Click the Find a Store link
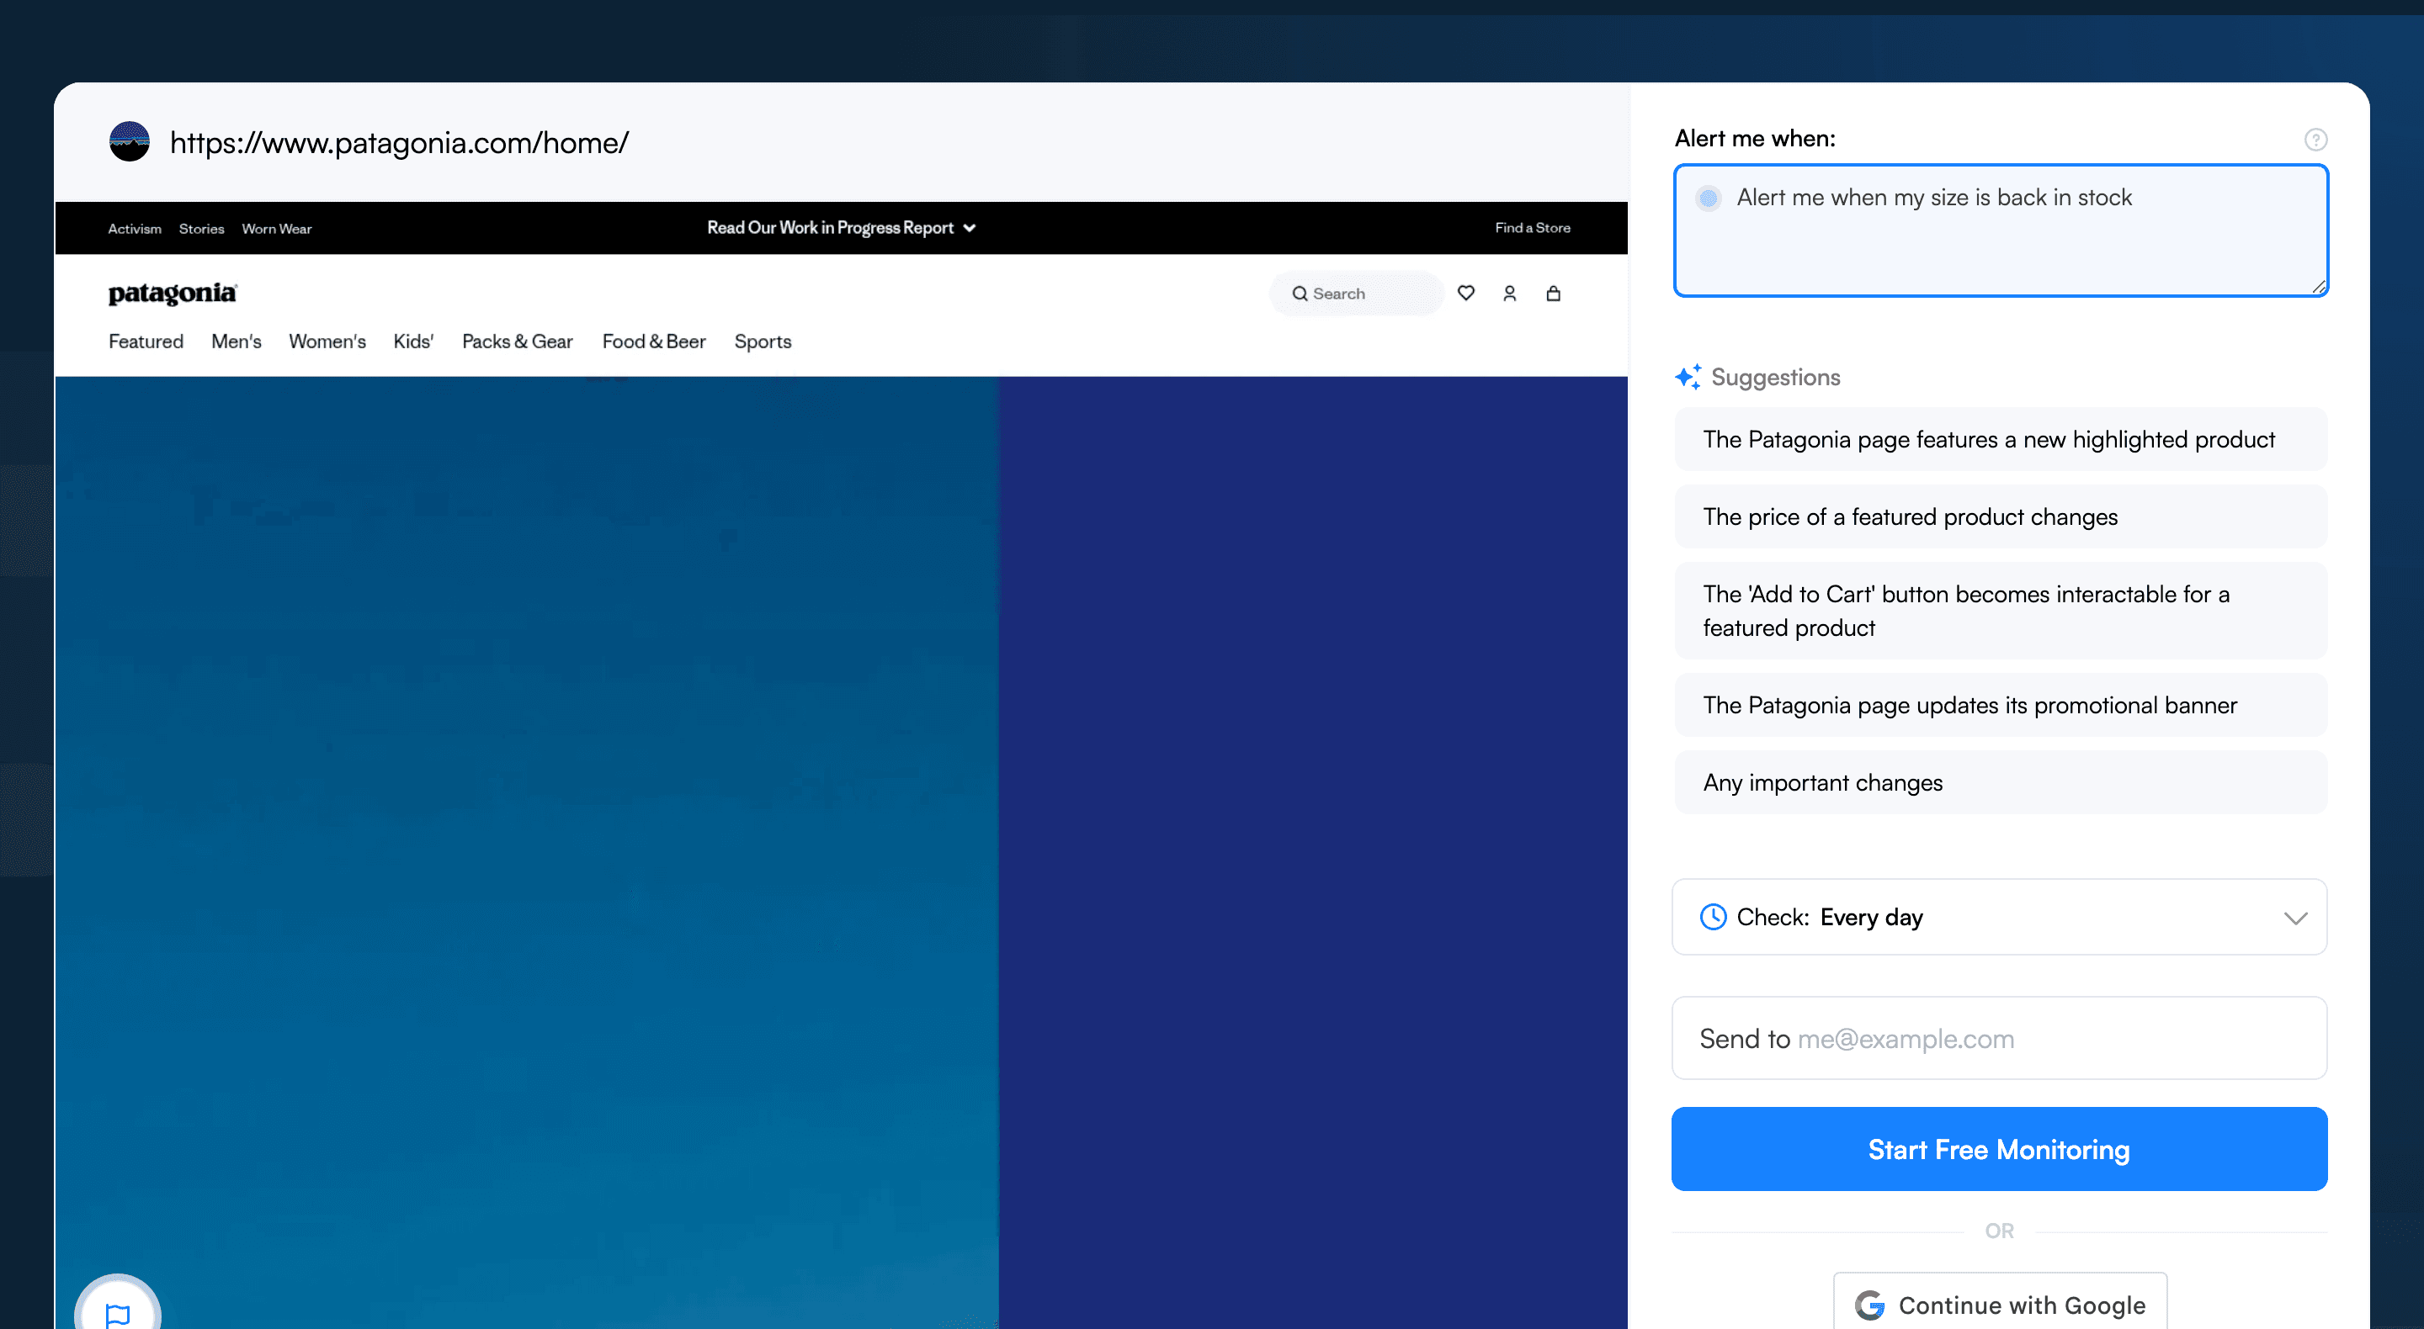 pyautogui.click(x=1532, y=228)
